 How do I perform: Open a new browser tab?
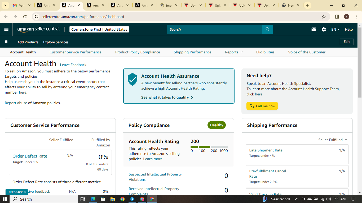307,5
